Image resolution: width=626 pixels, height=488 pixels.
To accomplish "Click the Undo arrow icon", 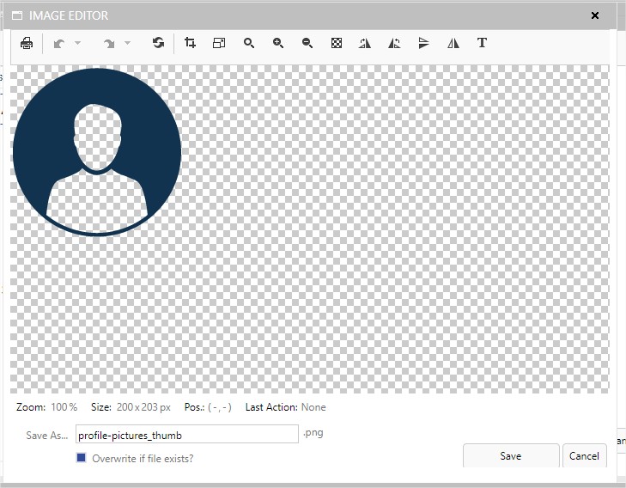I will pos(59,43).
